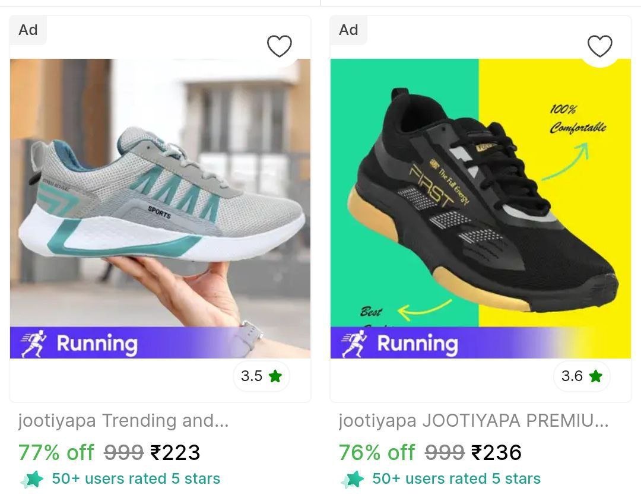Click the green rated-star icon under ₹223
This screenshot has width=641, height=498.
tap(32, 479)
